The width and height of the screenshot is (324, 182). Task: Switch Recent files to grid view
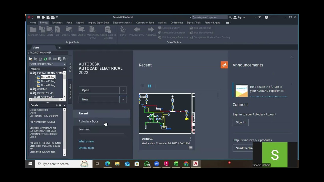pyautogui.click(x=150, y=86)
